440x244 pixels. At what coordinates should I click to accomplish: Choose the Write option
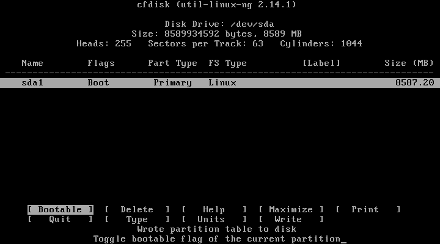click(x=291, y=220)
